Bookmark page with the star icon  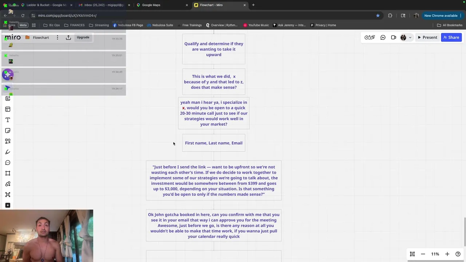pos(378,16)
